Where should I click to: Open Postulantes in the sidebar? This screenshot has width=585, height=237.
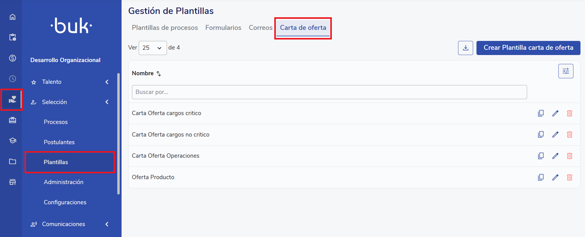(x=59, y=142)
